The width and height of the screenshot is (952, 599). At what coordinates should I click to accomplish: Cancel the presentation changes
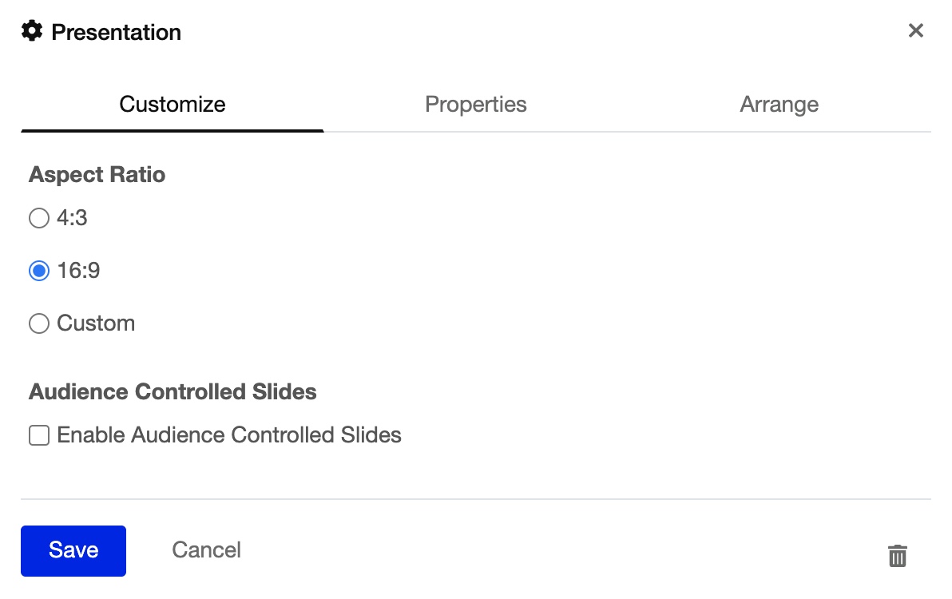click(206, 550)
